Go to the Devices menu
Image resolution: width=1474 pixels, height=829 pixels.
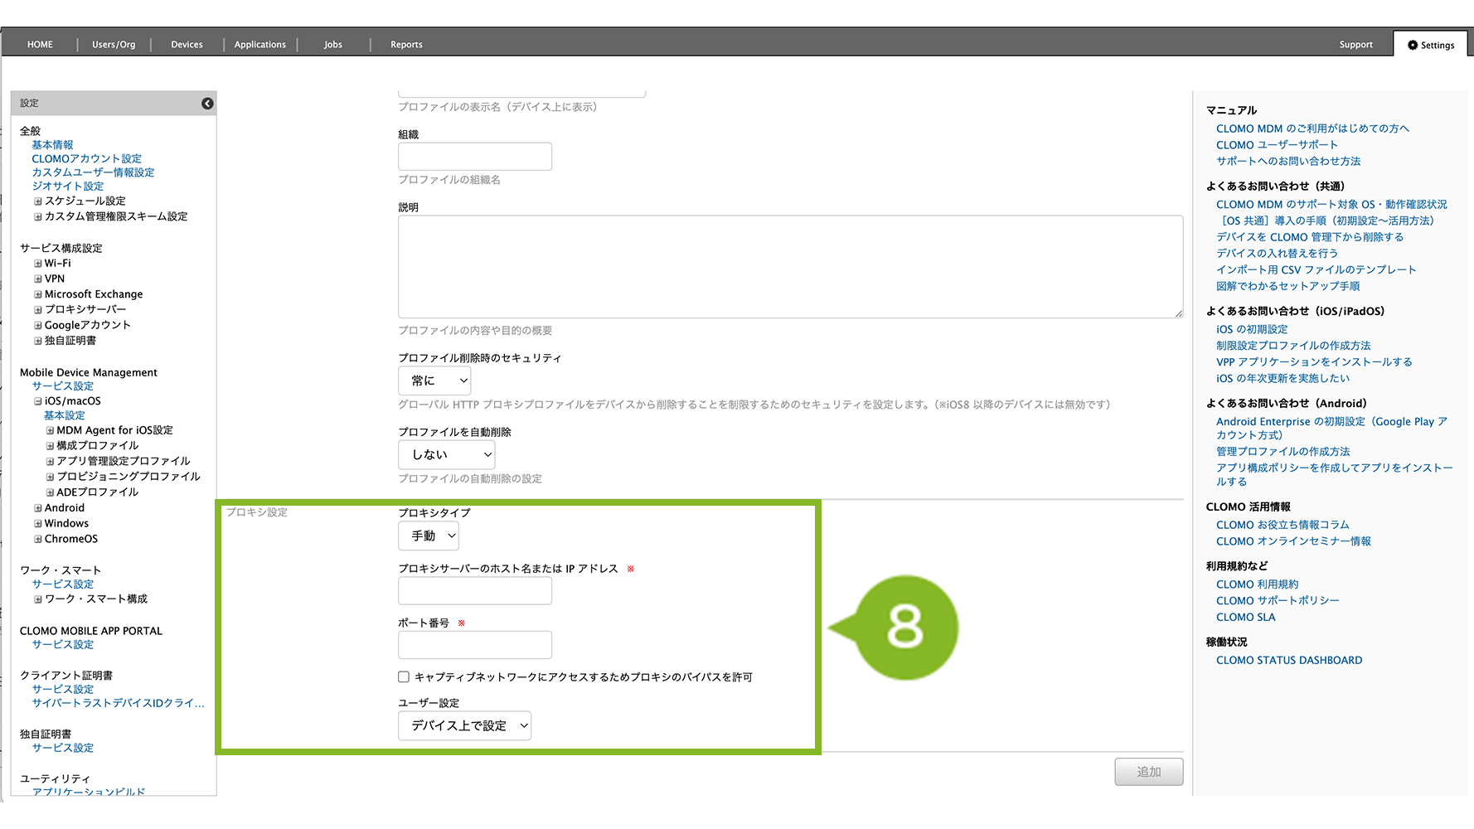click(187, 45)
